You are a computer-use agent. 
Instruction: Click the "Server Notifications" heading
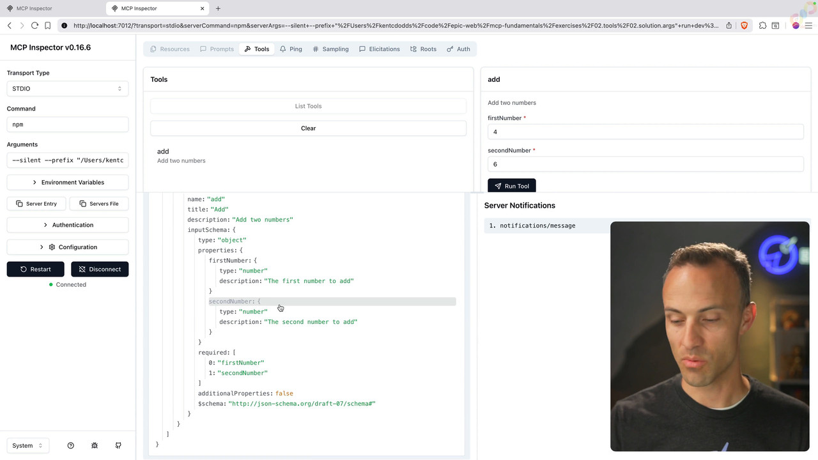tap(520, 205)
